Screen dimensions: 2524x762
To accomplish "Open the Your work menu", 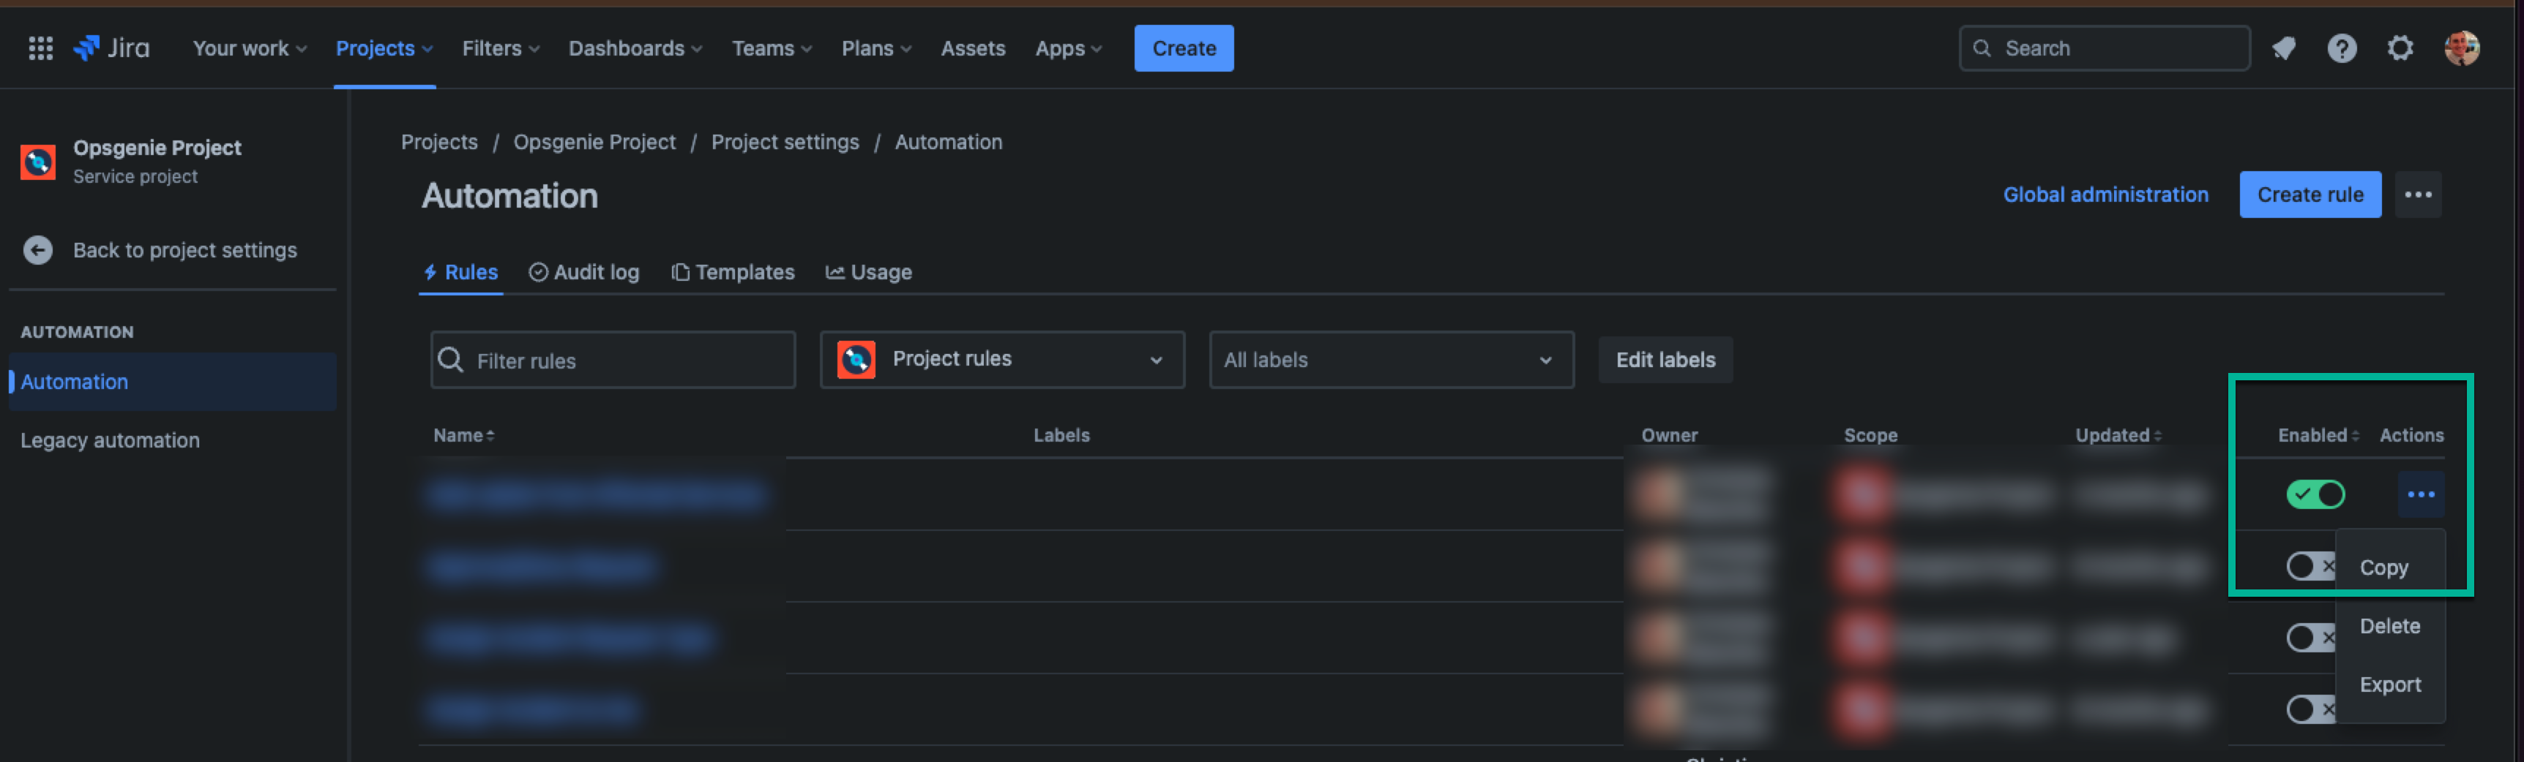I will [250, 48].
